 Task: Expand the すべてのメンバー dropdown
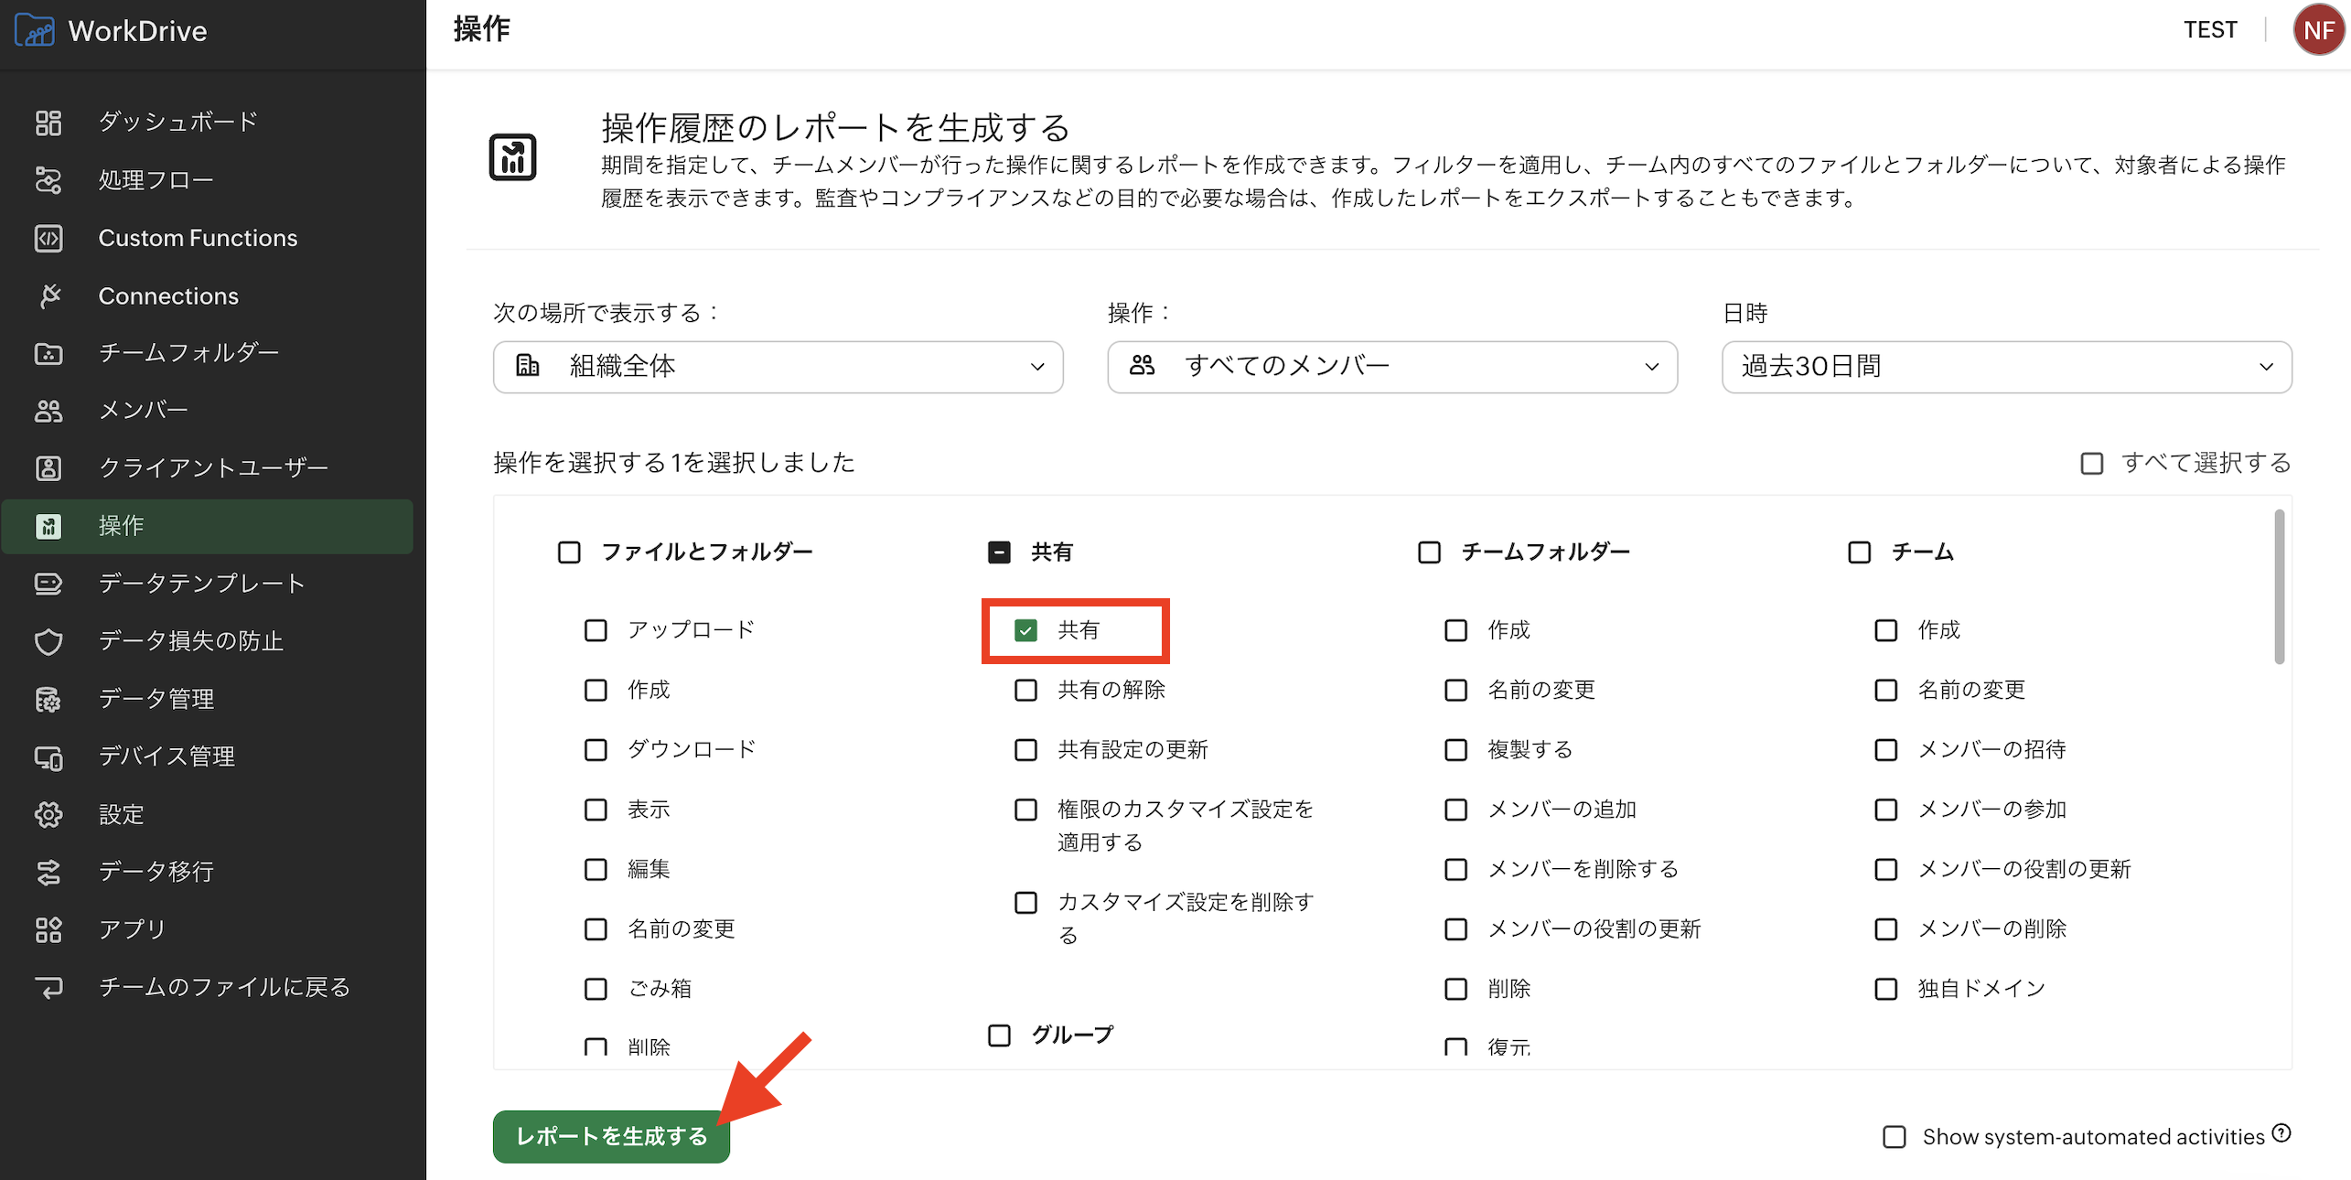pos(1391,367)
